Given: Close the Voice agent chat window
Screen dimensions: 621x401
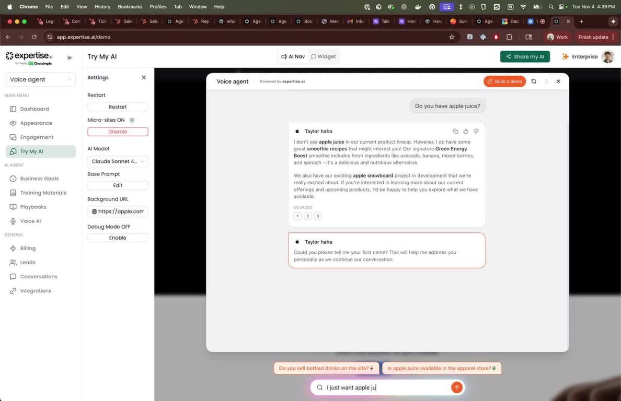Looking at the screenshot, I should pos(558,81).
